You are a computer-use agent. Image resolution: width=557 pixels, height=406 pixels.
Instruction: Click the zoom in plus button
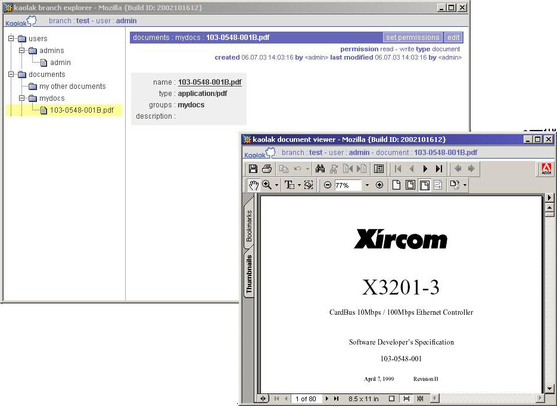pyautogui.click(x=379, y=185)
